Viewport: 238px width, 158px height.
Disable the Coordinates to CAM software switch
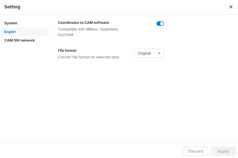160,24
